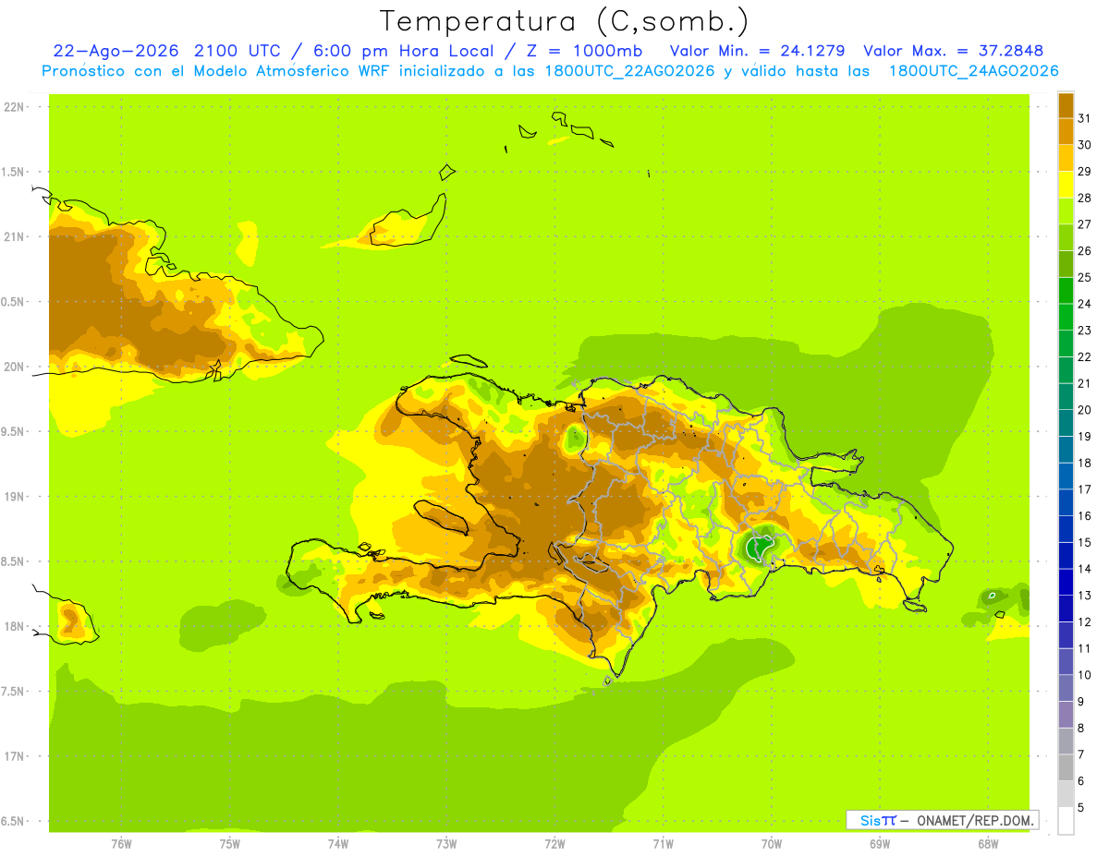Screen dimensions: 1109x856
Task: Click the '22N' latitude label
Action: tap(13, 107)
